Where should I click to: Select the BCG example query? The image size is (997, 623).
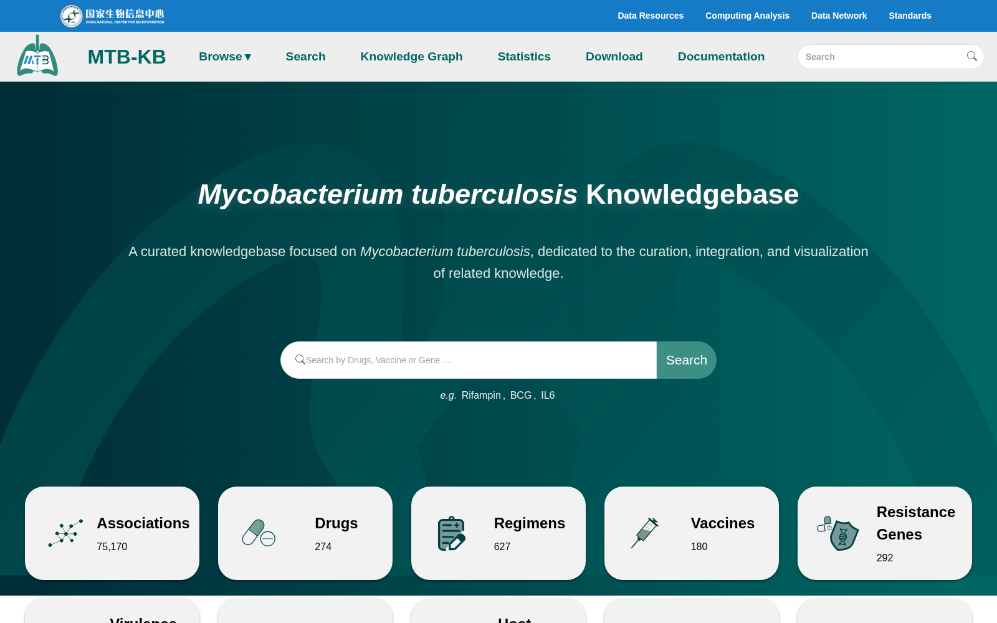(x=521, y=395)
